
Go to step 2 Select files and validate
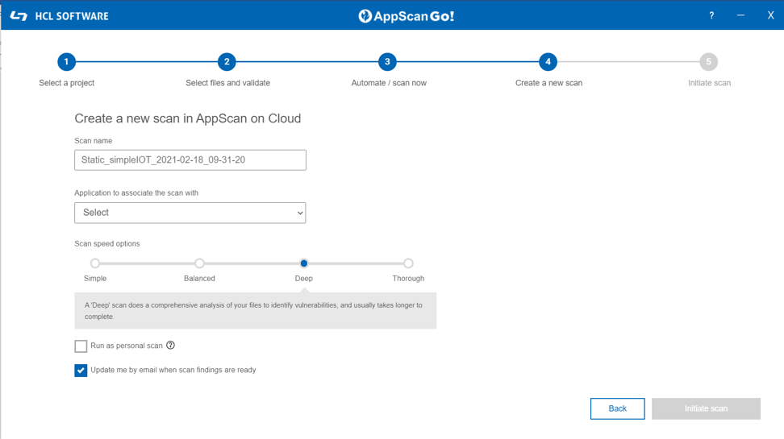click(227, 62)
